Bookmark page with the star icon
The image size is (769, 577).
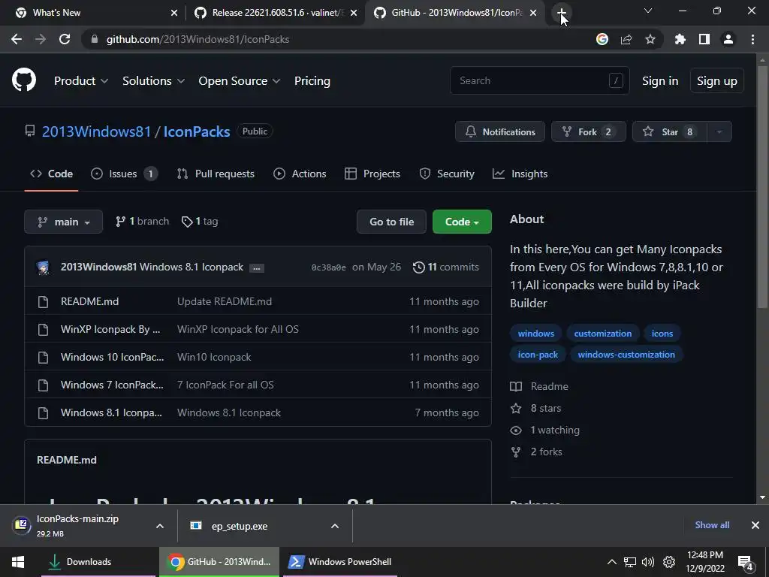coord(650,39)
